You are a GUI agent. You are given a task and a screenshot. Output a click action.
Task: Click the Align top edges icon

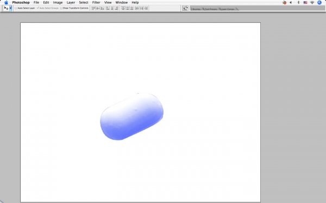[x=93, y=8]
